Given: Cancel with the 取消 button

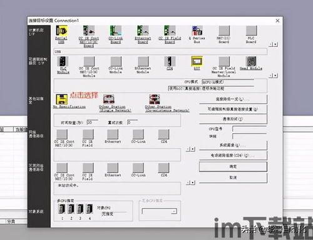Looking at the screenshot, I should point(233,177).
